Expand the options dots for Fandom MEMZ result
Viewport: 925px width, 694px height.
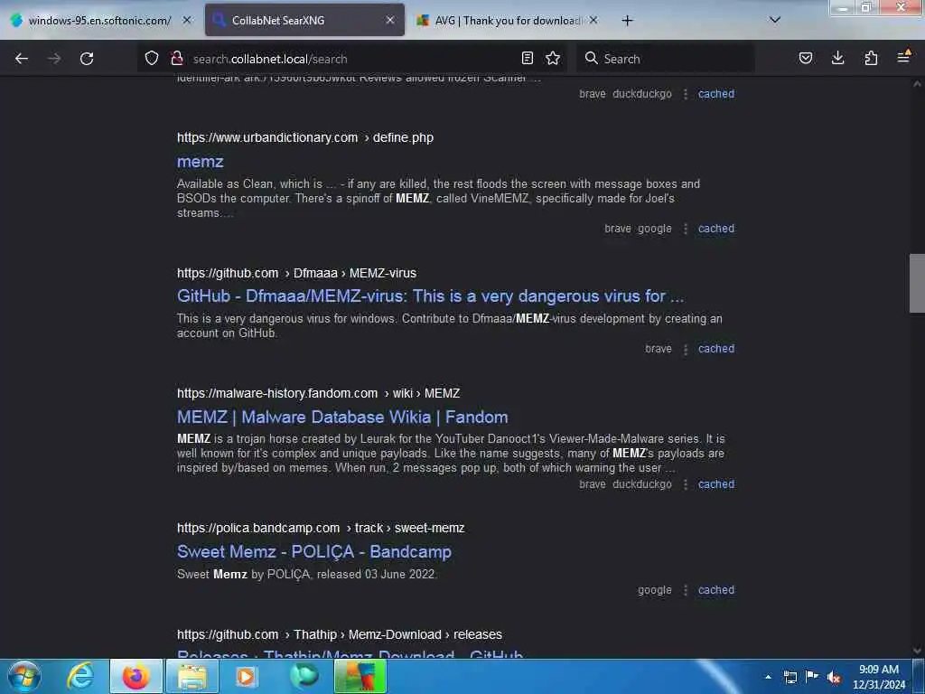686,484
